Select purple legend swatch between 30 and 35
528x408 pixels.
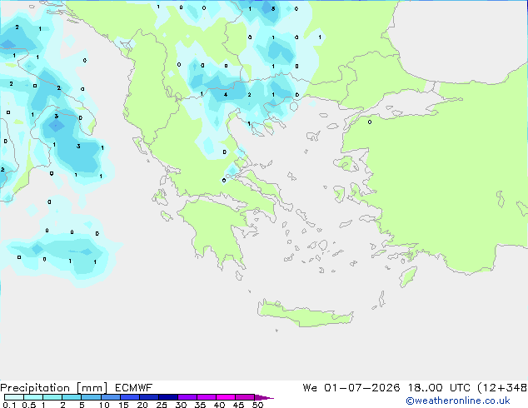click(x=187, y=397)
